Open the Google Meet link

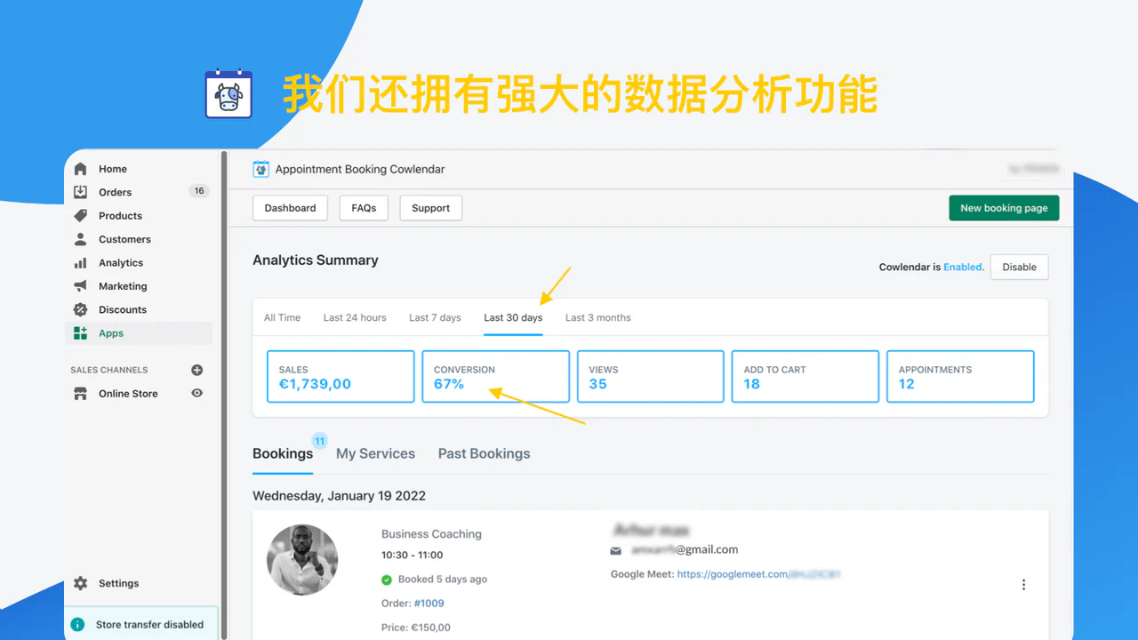[x=758, y=574]
